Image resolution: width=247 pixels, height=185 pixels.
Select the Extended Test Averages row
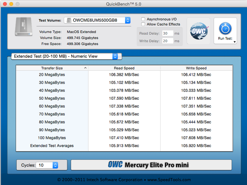124,146
